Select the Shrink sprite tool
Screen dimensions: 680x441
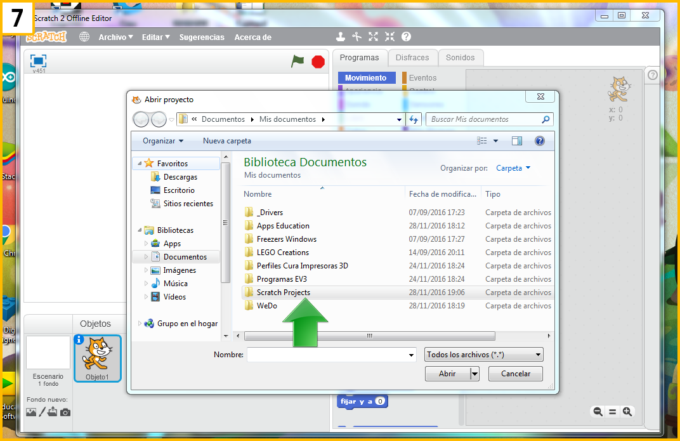point(390,37)
